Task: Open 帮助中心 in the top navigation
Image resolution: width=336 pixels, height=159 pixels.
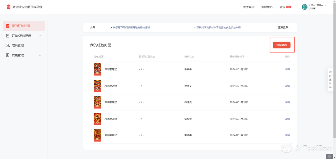Action: click(267, 7)
